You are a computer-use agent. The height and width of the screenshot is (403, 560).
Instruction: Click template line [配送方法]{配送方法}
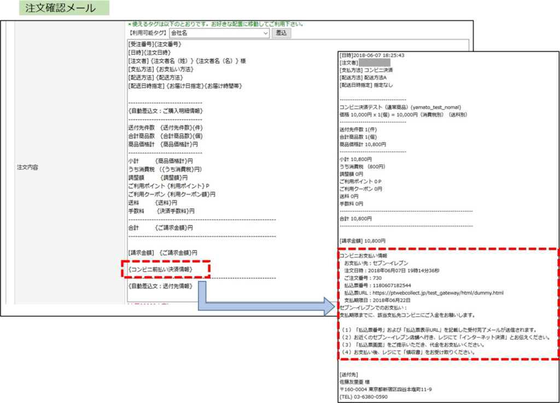155,77
